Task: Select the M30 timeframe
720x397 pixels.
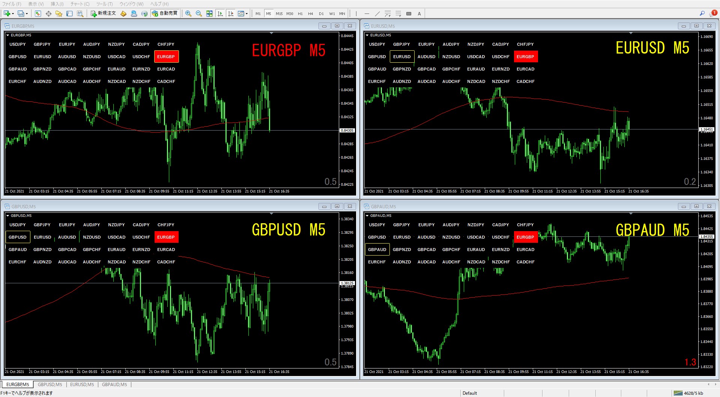Action: [290, 14]
